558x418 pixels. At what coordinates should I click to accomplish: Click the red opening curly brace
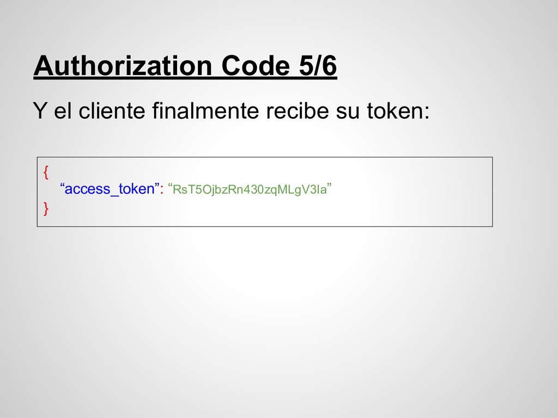coord(46,172)
